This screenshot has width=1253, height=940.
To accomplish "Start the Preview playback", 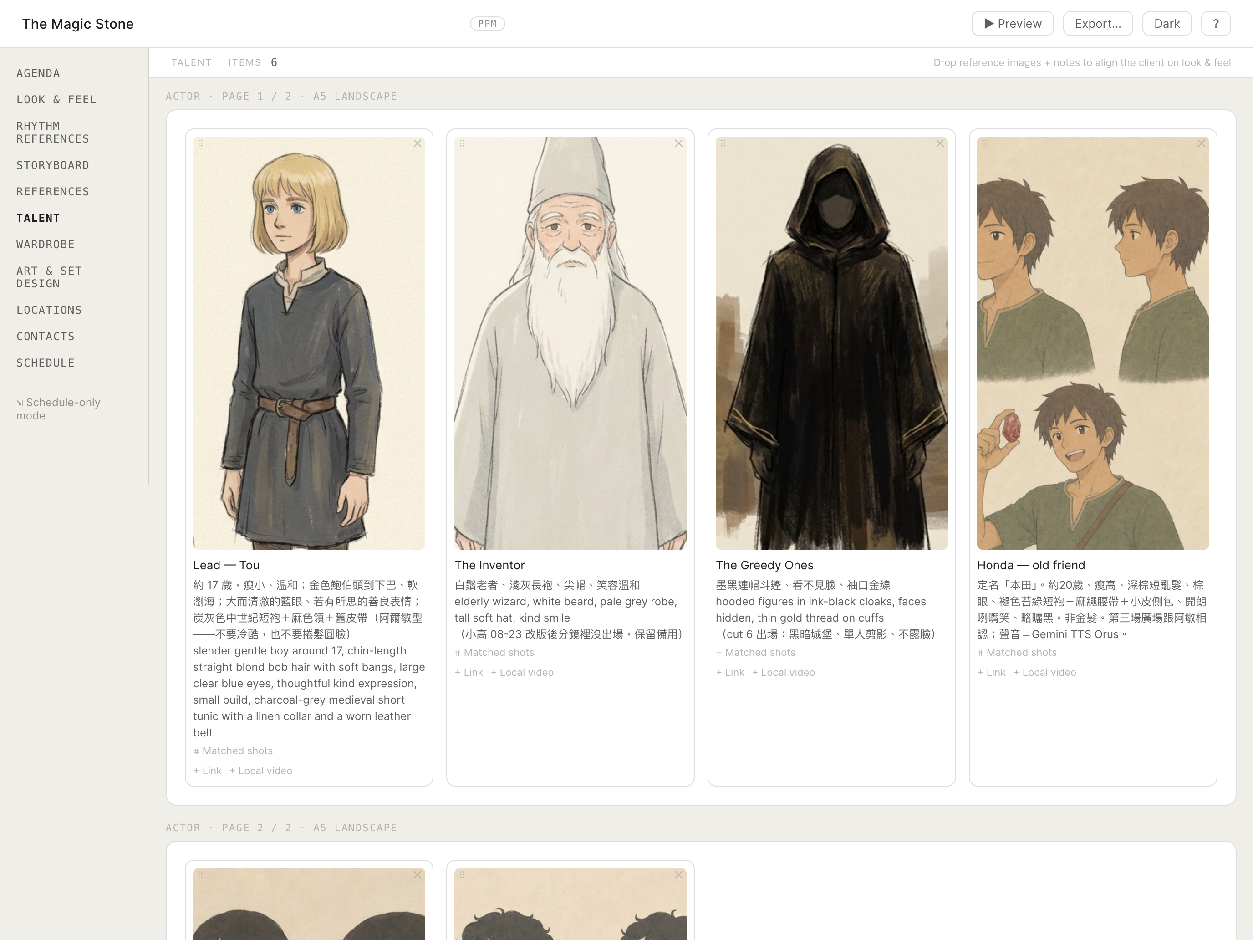I will tap(1012, 24).
